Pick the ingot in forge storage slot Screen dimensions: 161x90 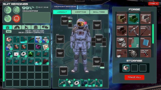pyautogui.click(x=126, y=68)
